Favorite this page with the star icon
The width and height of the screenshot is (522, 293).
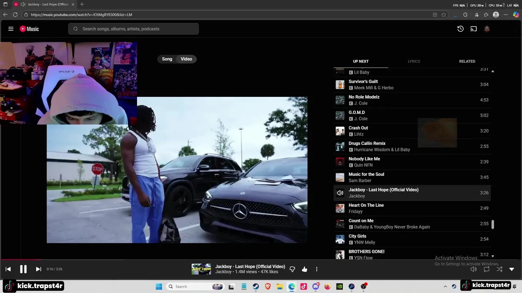444,15
